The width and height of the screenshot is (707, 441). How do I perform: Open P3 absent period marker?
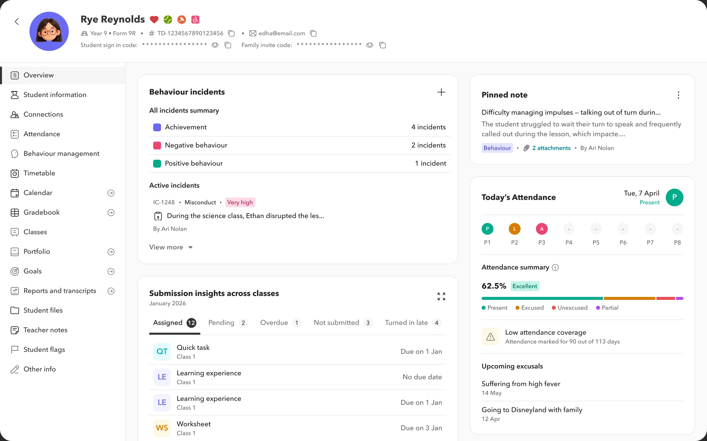click(542, 229)
